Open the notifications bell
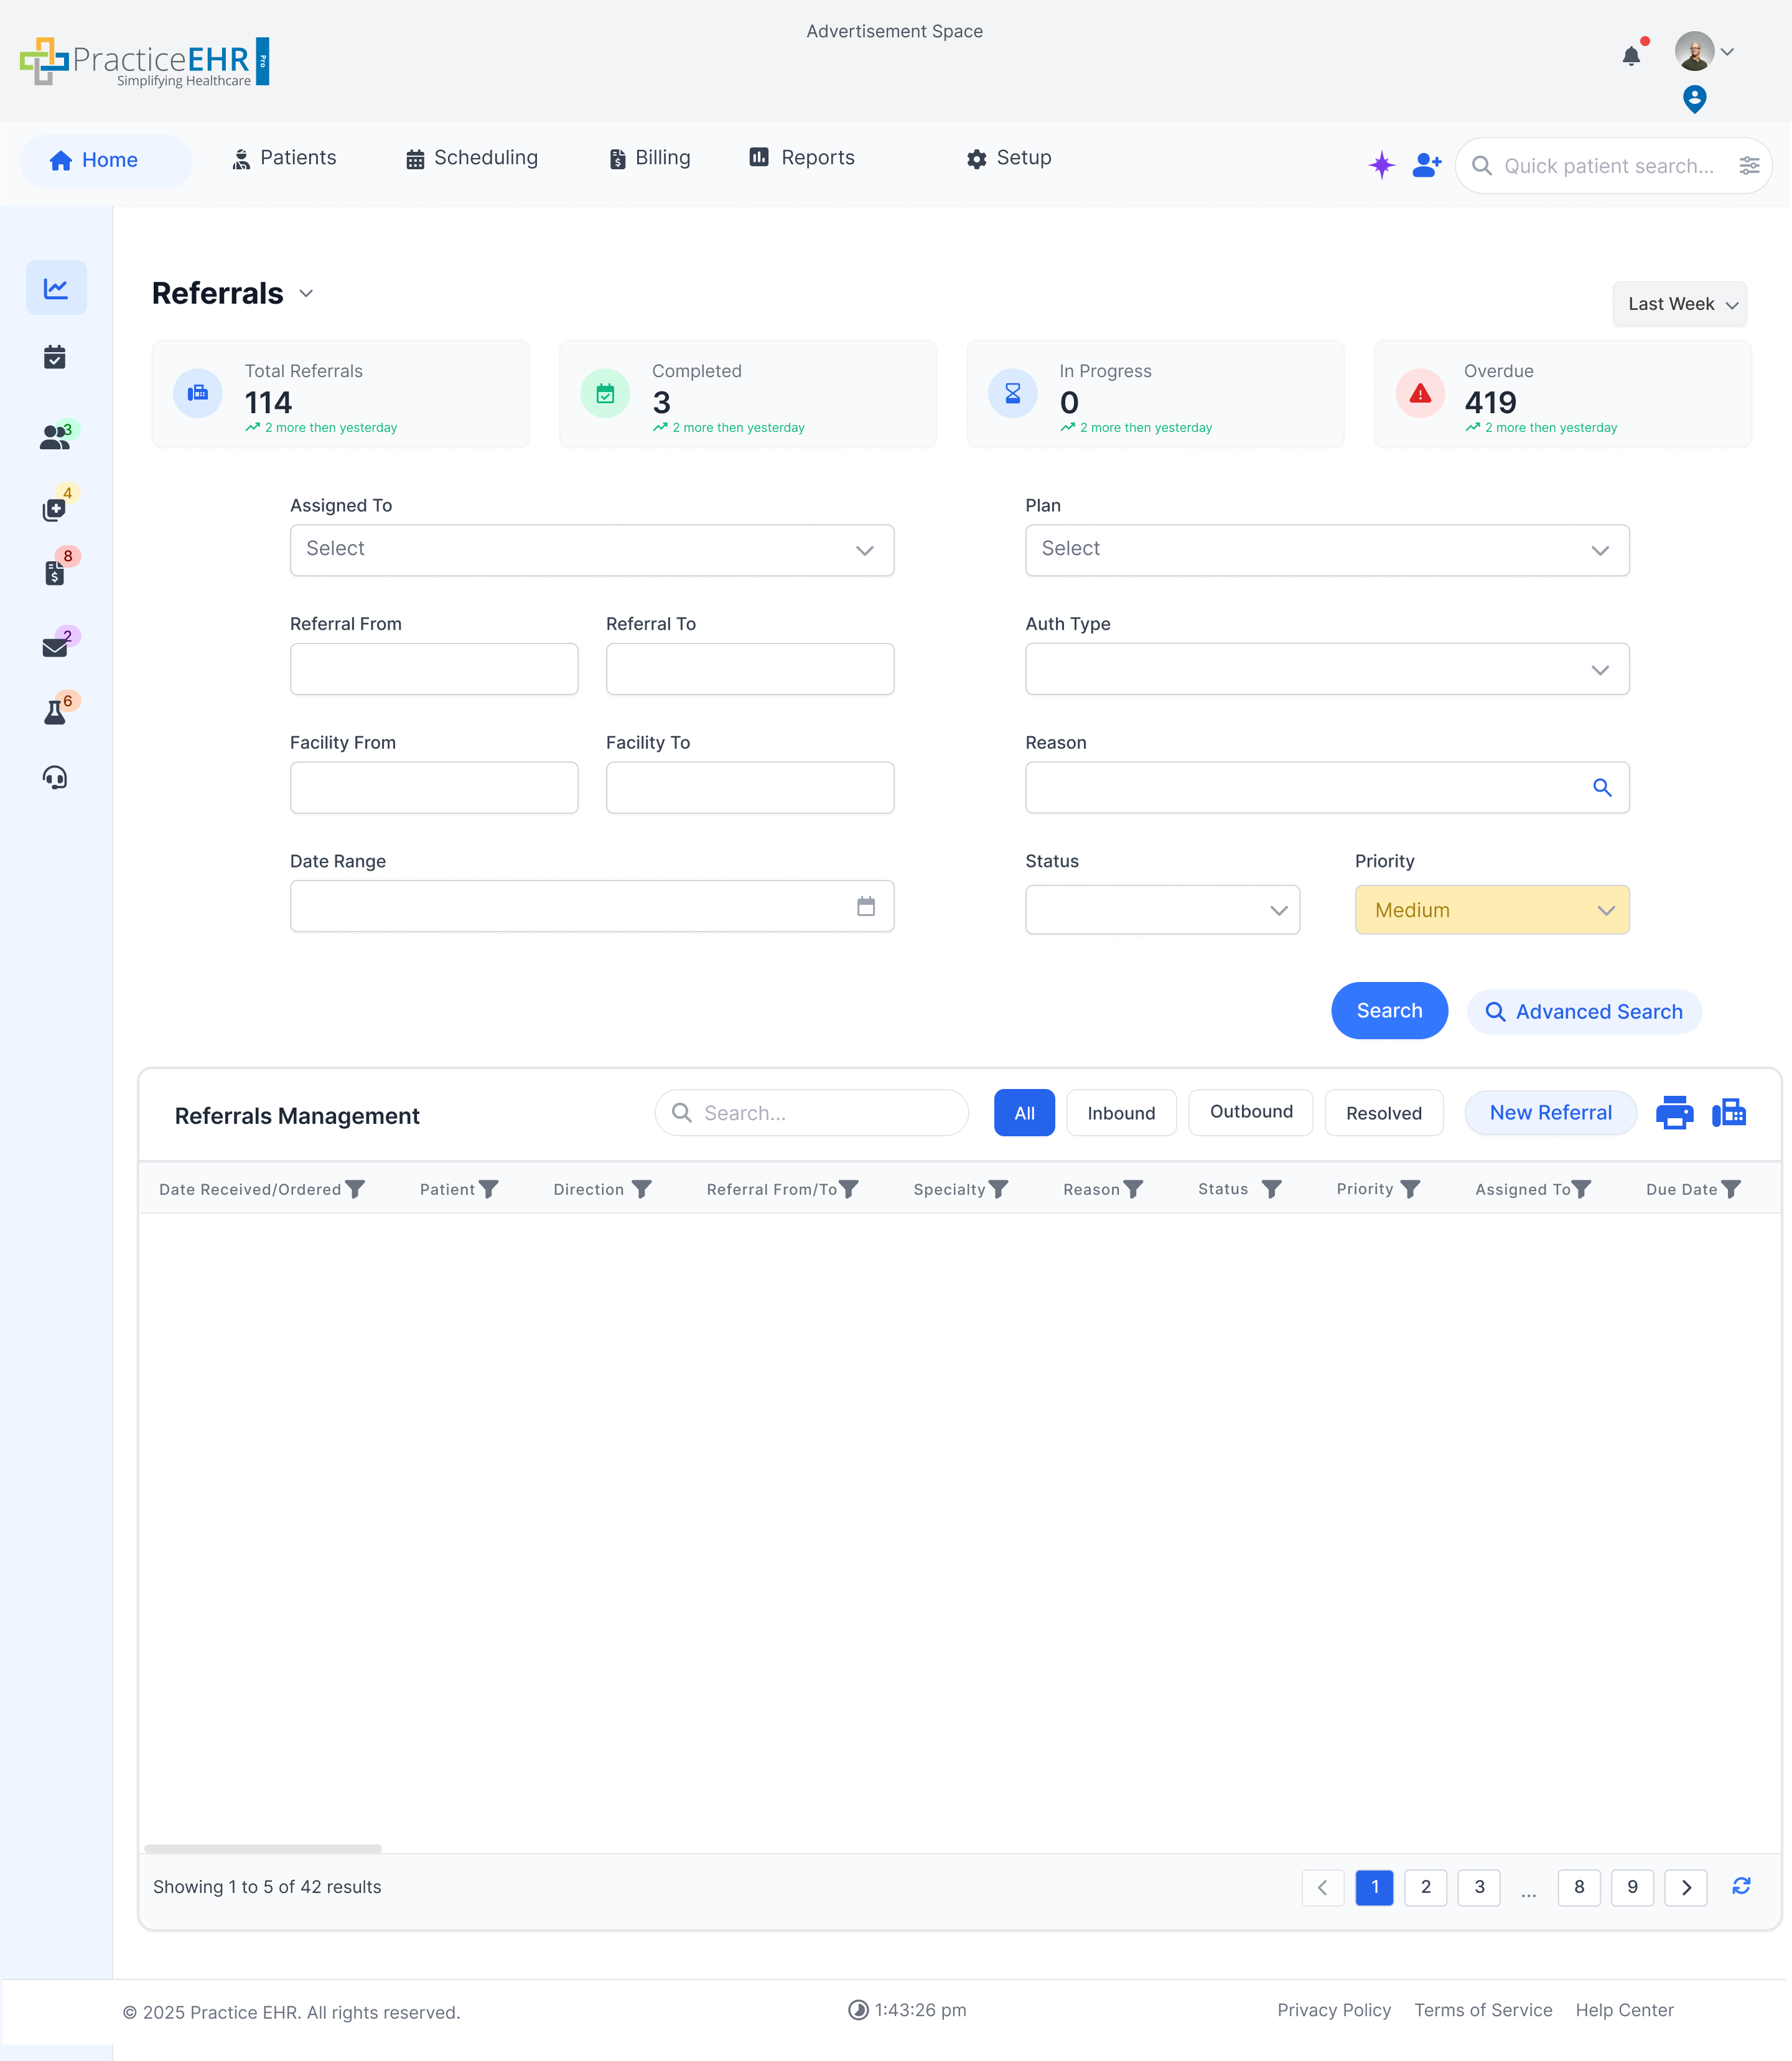This screenshot has width=1792, height=2061. click(1631, 55)
